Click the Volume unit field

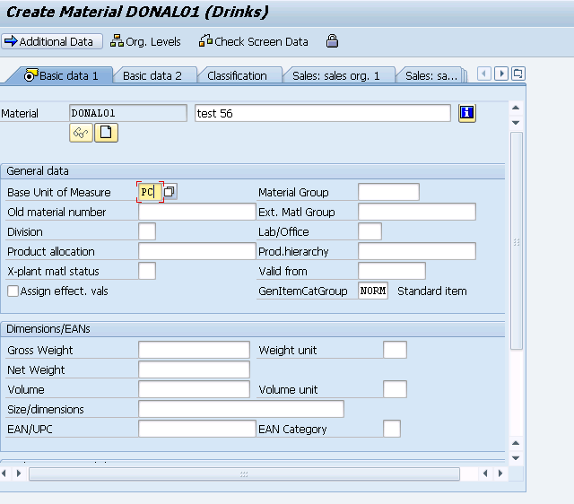click(395, 389)
